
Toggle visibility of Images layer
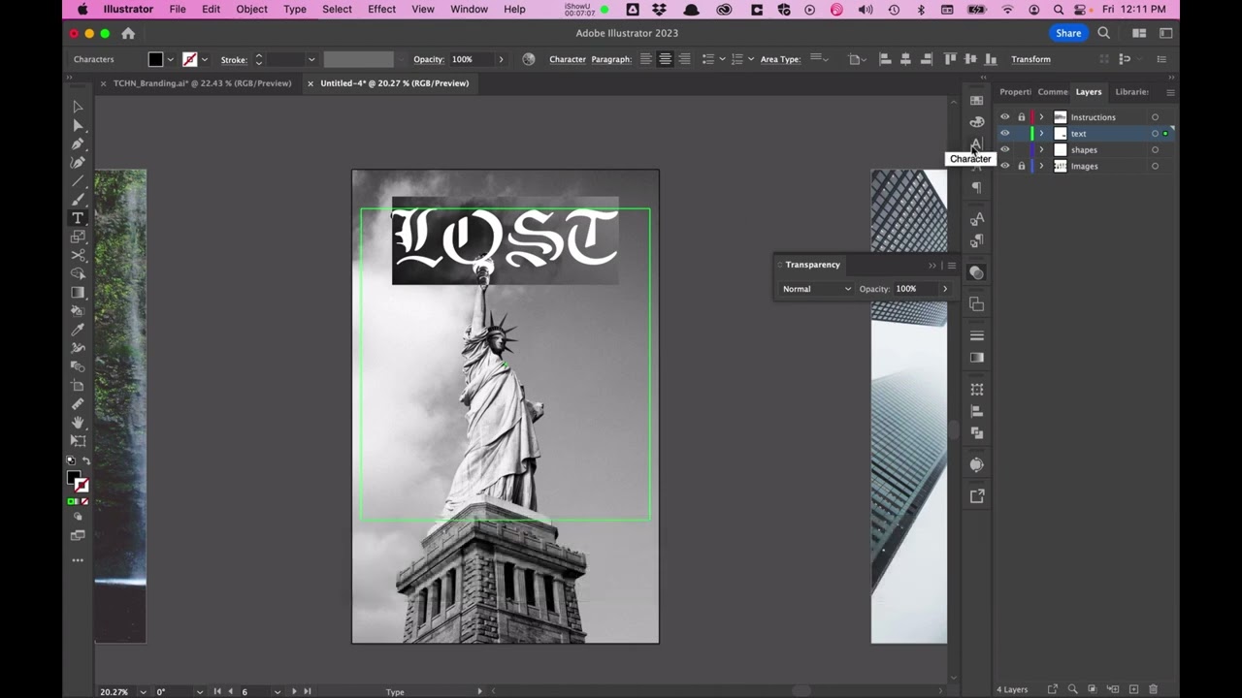click(1004, 167)
